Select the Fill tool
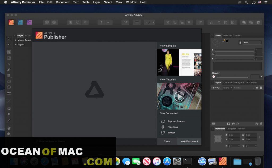The image size is (272, 168). 9,109
